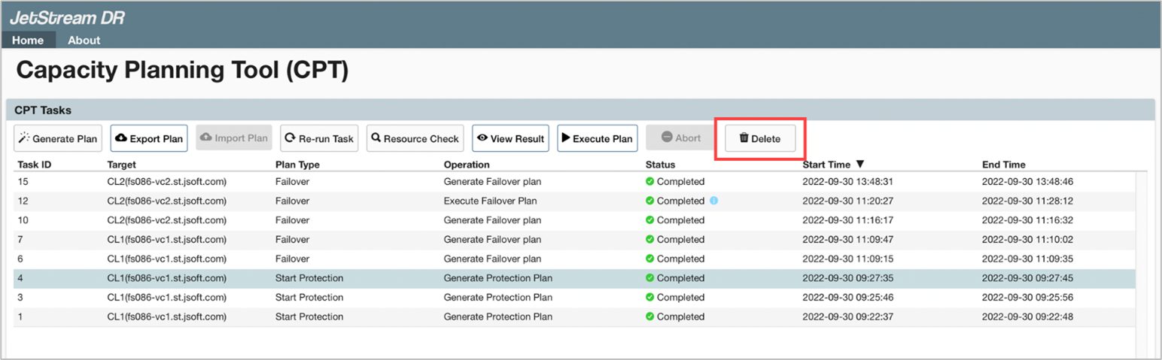1162x360 pixels.
Task: Switch to the About tab
Action: pos(84,40)
